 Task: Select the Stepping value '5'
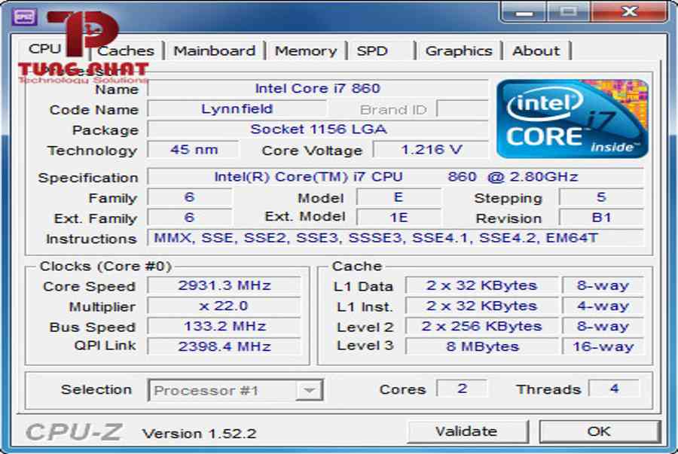pos(601,197)
